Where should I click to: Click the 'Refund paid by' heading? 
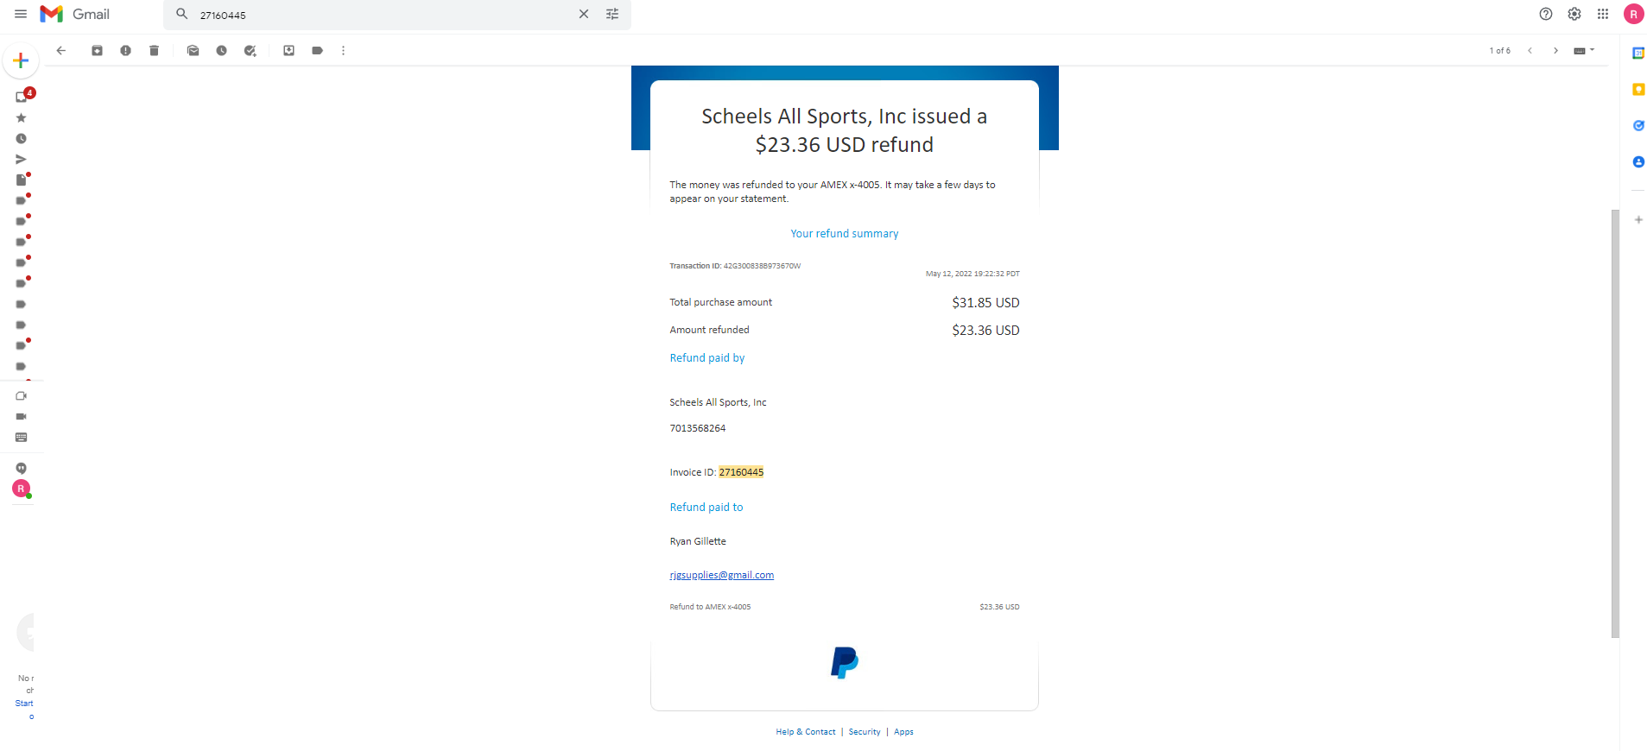[707, 358]
